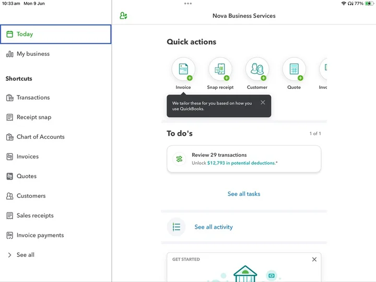The width and height of the screenshot is (376, 282).
Task: Open the Chart of Accounts shortcut
Action: (x=40, y=137)
